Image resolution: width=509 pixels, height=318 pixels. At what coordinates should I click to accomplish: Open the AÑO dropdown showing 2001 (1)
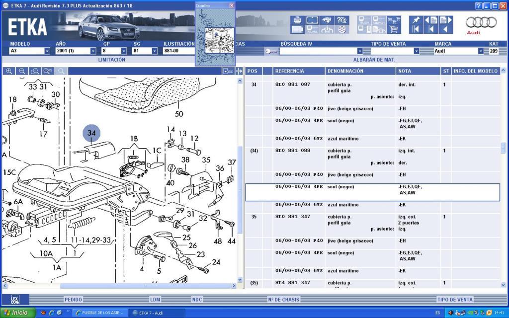tap(93, 51)
